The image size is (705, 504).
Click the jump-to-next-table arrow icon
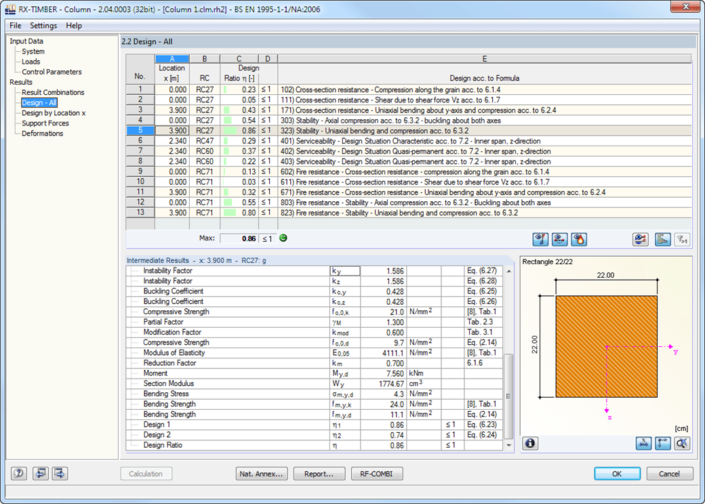click(59, 473)
